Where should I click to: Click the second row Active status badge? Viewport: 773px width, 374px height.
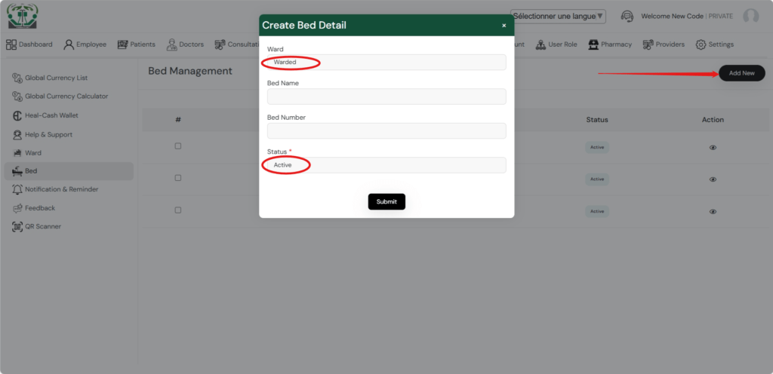pos(597,179)
